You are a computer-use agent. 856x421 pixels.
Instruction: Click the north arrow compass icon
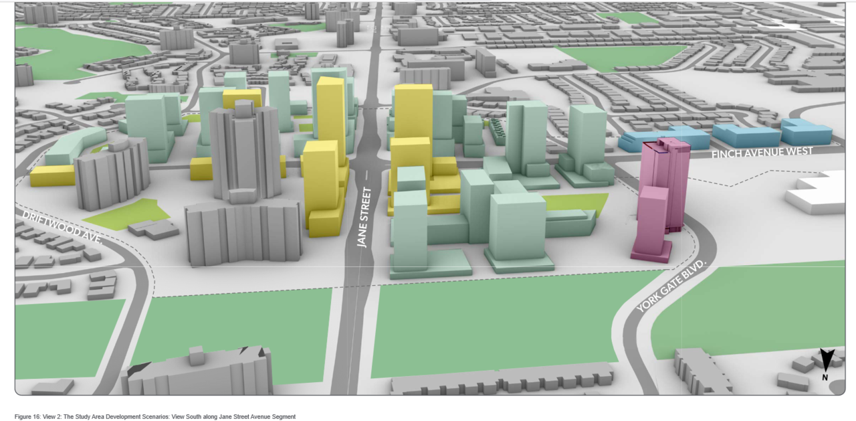827,365
